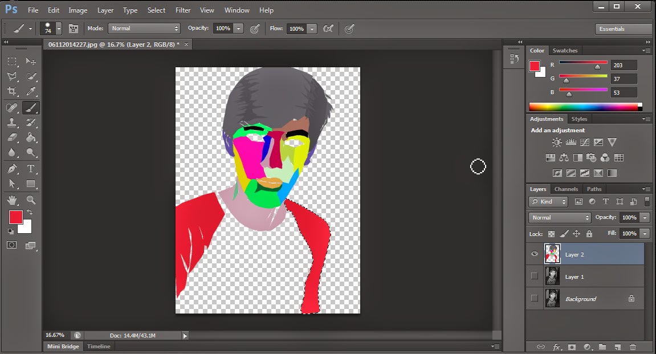Switch to the Styles tab
Image resolution: width=656 pixels, height=354 pixels.
(579, 119)
